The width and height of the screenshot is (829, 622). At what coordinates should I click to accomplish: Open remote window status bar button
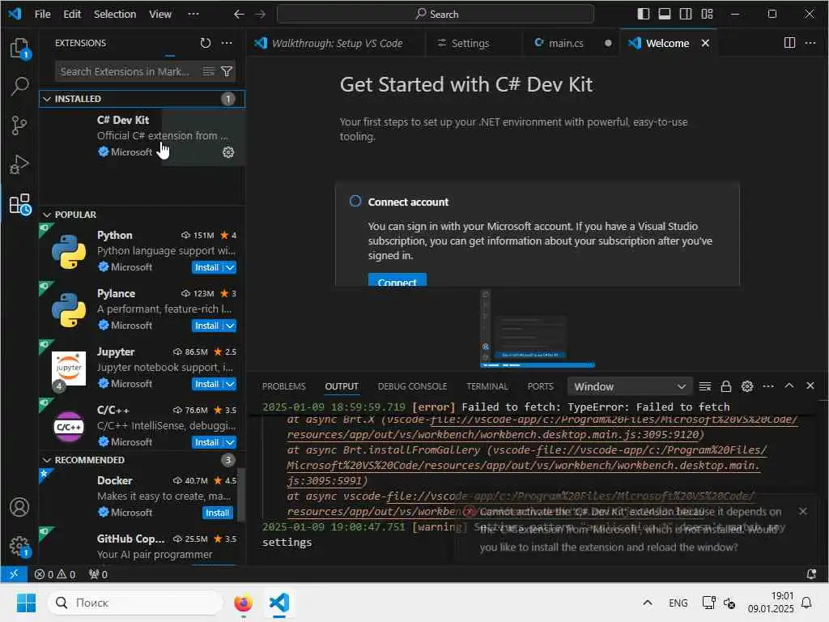(x=14, y=574)
